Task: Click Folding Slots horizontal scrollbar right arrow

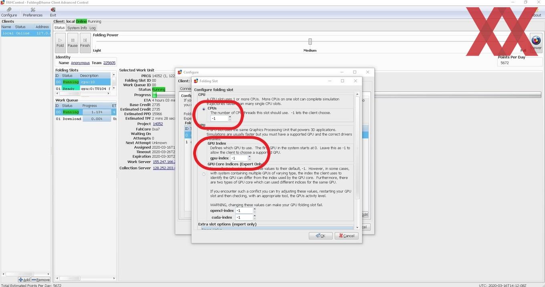Action: point(109,94)
